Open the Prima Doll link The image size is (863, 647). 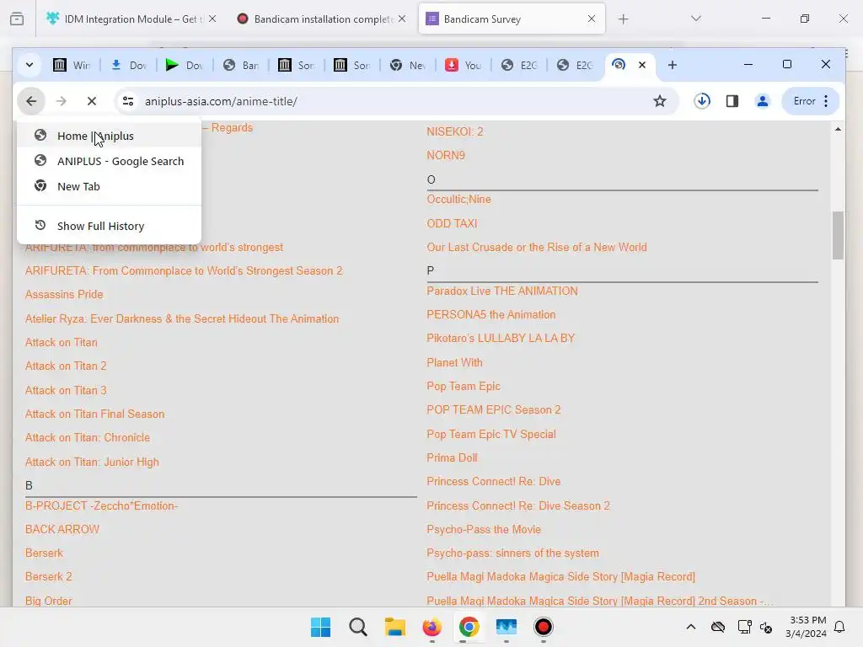[x=452, y=457]
